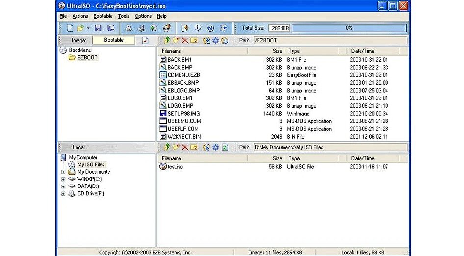Expand the DATA(D:) drive node
The width and height of the screenshot is (464, 256).
(63, 186)
